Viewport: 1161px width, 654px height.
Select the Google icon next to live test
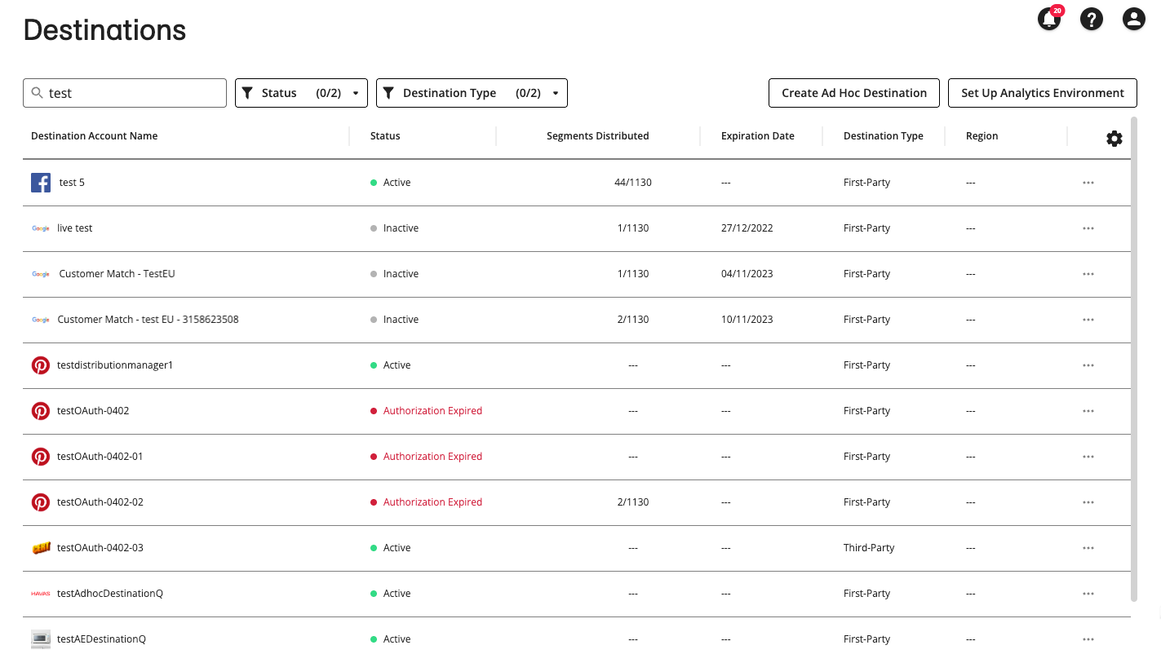tap(40, 228)
